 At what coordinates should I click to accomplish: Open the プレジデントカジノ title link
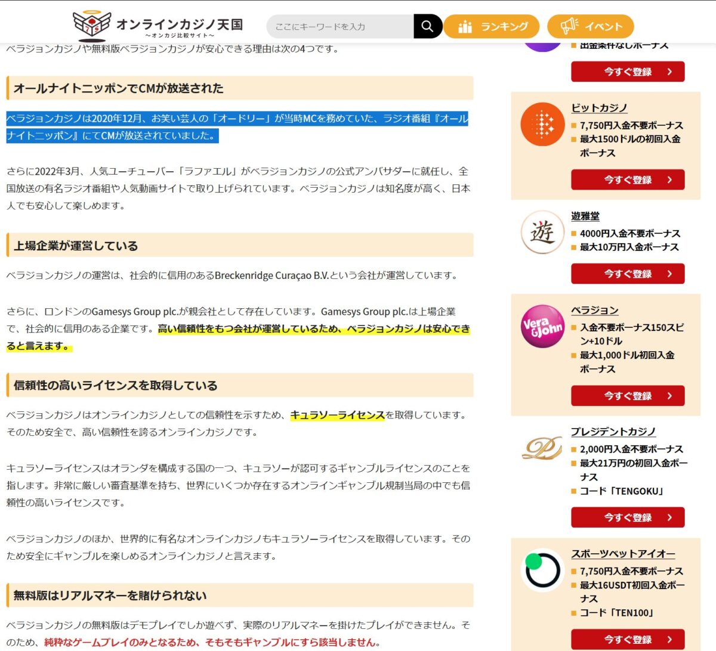[613, 432]
